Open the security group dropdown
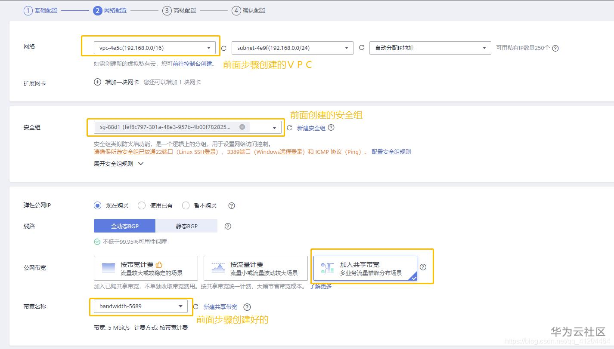Viewport: 614px width, 349px height. click(188, 127)
